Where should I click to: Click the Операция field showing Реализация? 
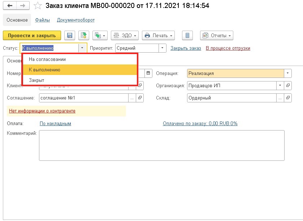coord(235,73)
